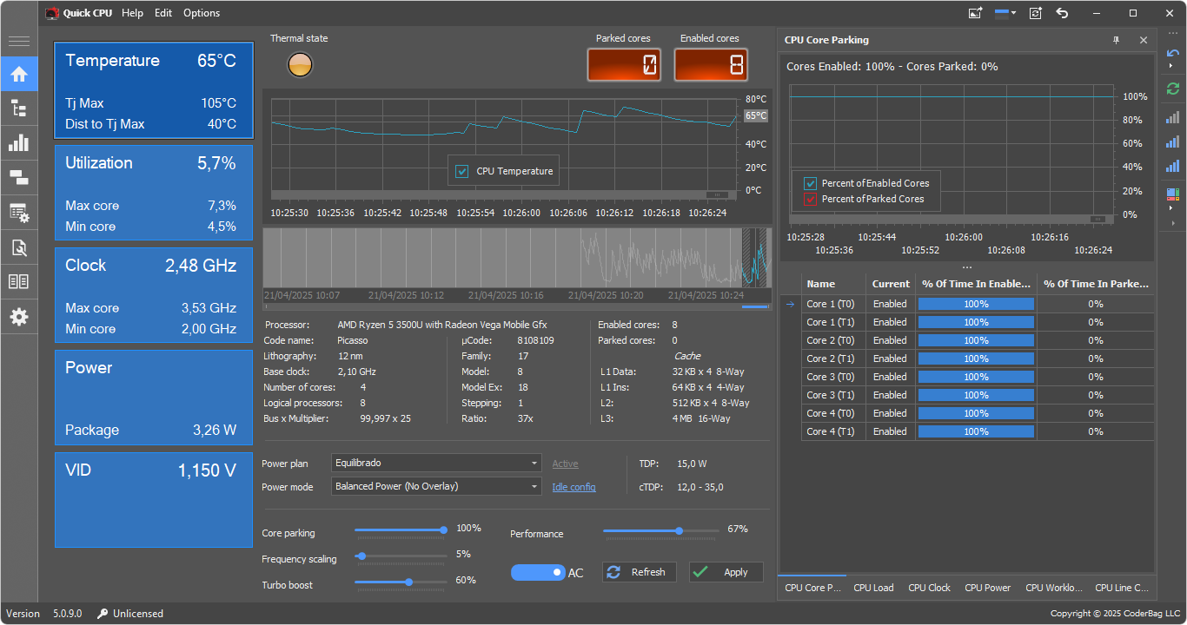This screenshot has height=625, width=1187.
Task: Click the Home icon in the sidebar
Action: click(19, 75)
